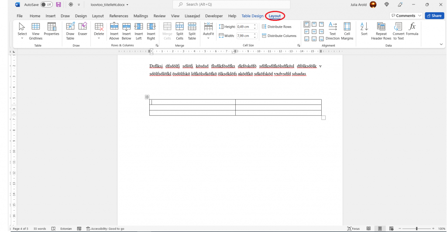This screenshot has height=232, width=447.
Task: Change Text Direction in cell
Action: pyautogui.click(x=333, y=31)
